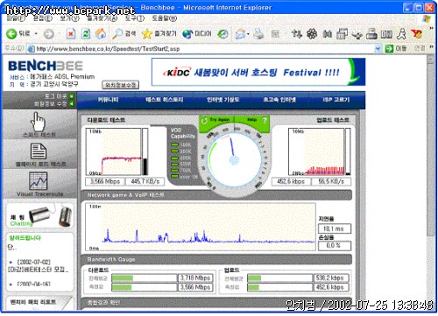Switch to the 커뮤니티 tab

(x=109, y=100)
